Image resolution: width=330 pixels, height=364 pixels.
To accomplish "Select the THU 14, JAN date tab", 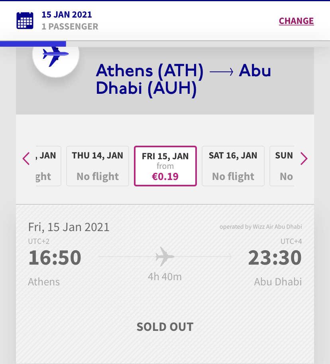I will pyautogui.click(x=98, y=166).
